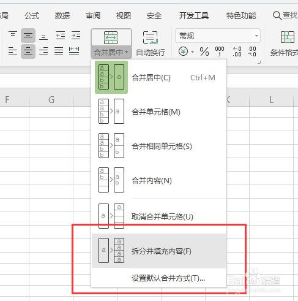Click the decrease indent icon

[x=61, y=35]
